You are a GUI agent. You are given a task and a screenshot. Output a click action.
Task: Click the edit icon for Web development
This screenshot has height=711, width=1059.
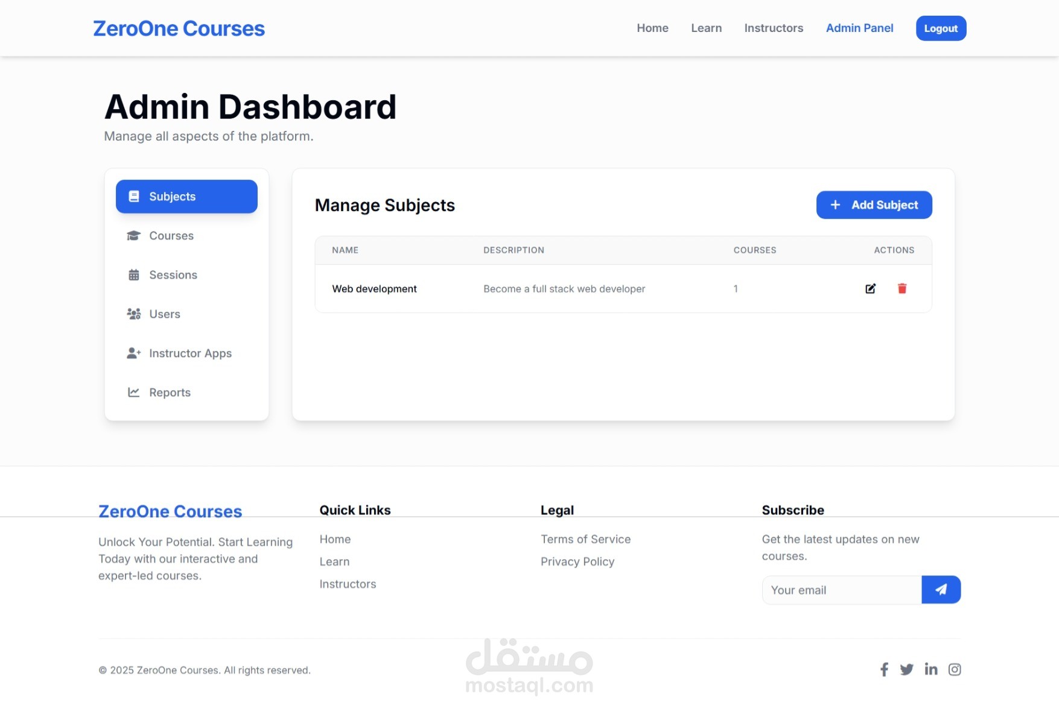870,289
